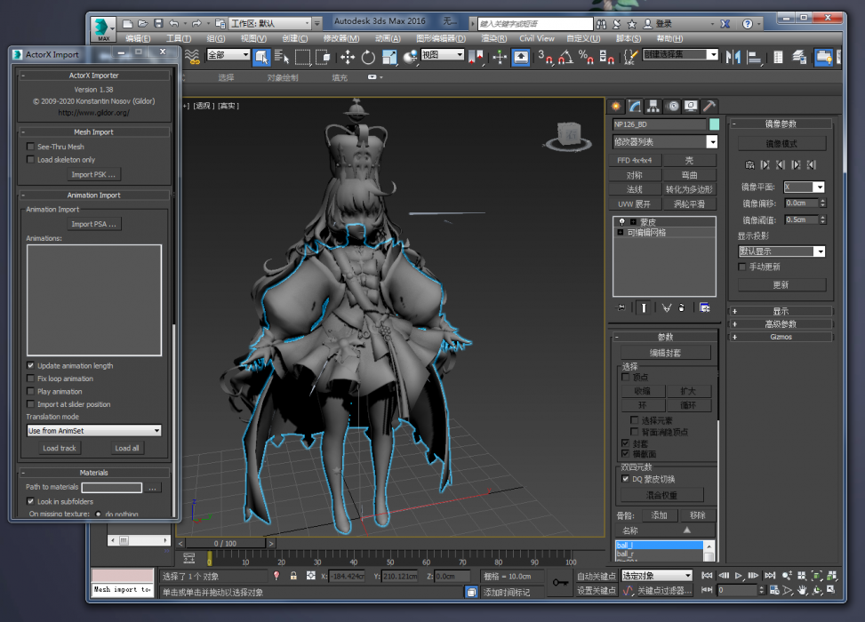Click the Pan View hand icon
The width and height of the screenshot is (865, 622).
tap(803, 591)
